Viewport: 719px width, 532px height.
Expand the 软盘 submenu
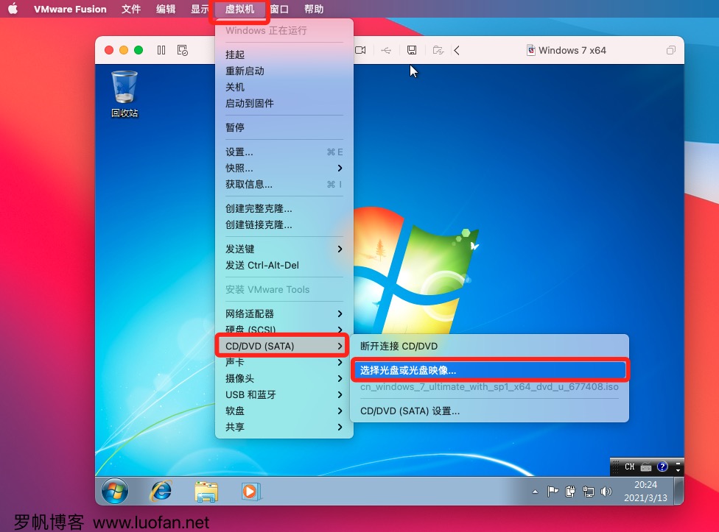click(x=284, y=411)
